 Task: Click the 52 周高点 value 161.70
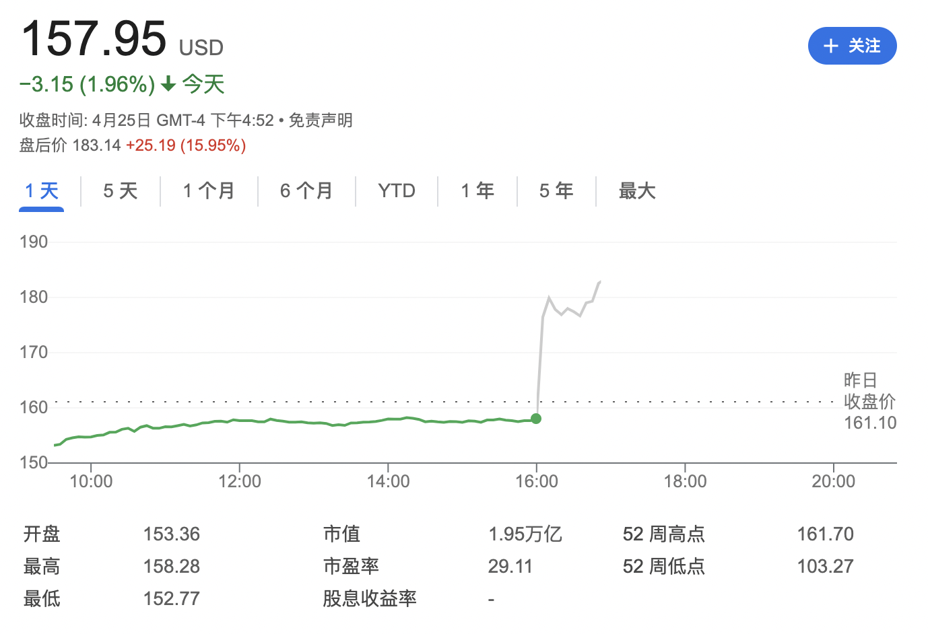(825, 534)
